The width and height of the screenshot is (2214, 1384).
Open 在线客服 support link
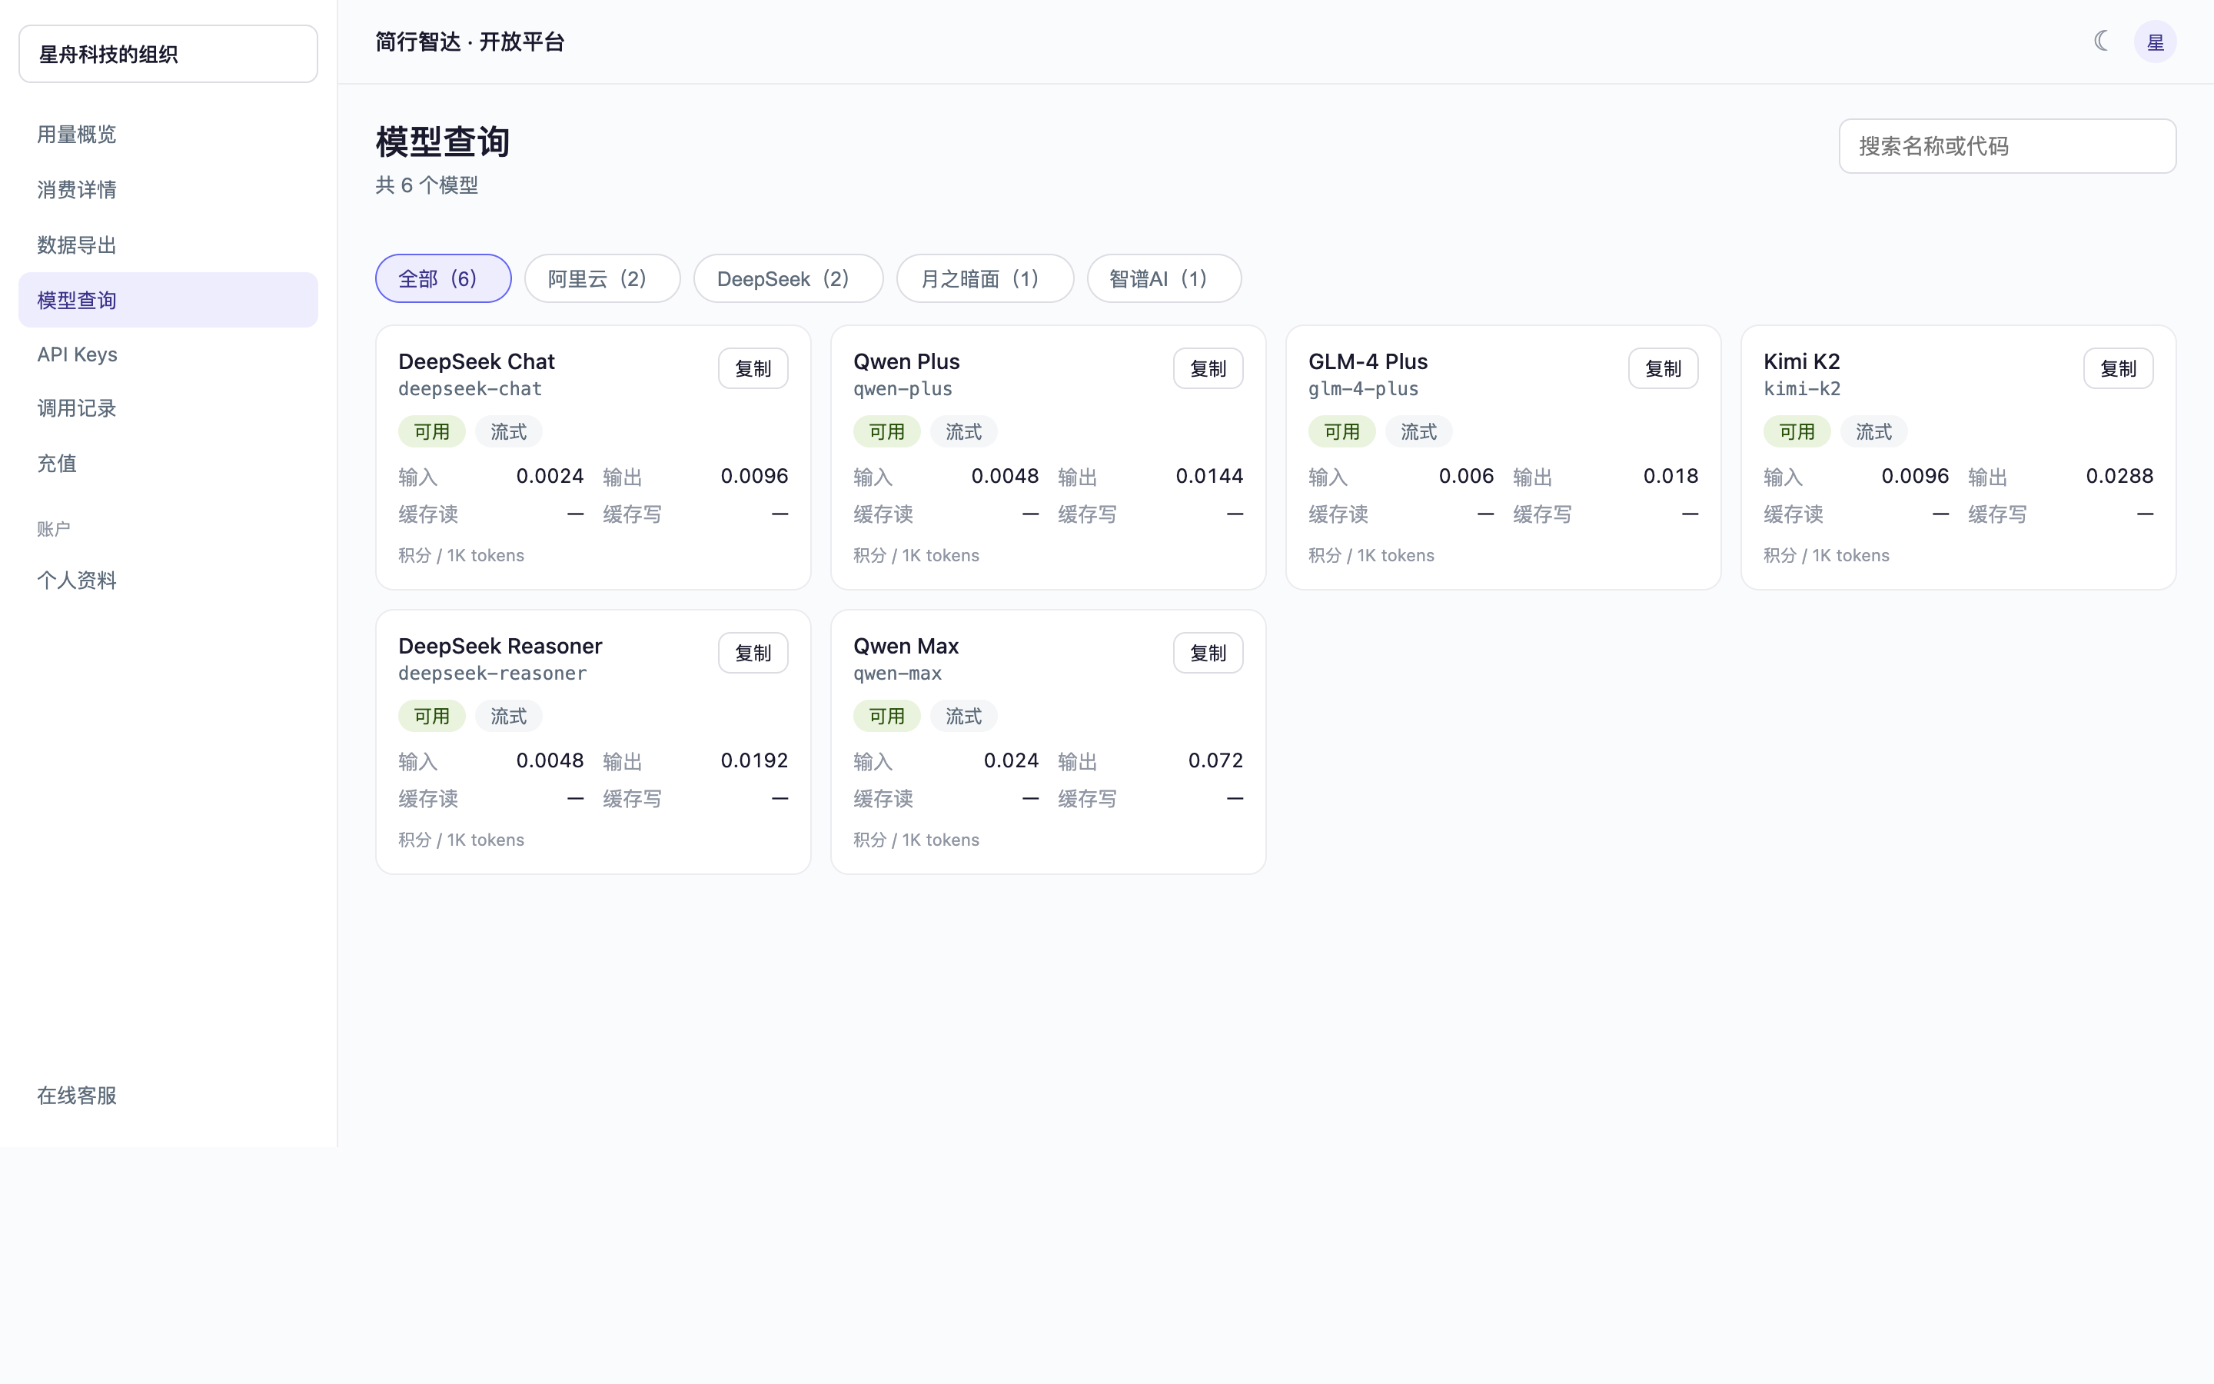pyautogui.click(x=168, y=1096)
